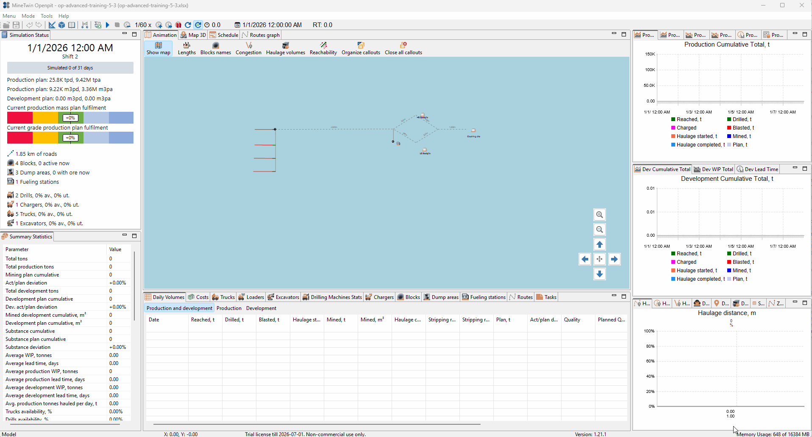812x437 pixels.
Task: Click the design ruler-and-pencil toolbar icon
Action: (x=52, y=25)
